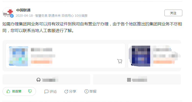This screenshot has width=192, height=102.
Task: Click the 举报 report text label
Action: click(93, 91)
